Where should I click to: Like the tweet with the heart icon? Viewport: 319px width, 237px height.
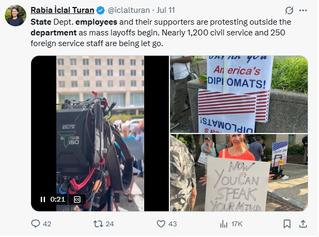pos(161,224)
